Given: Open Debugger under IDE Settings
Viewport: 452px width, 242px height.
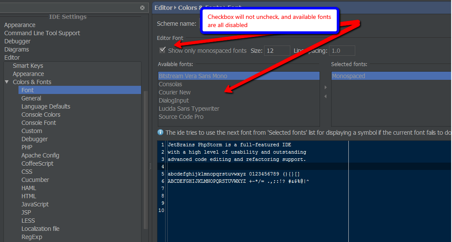Looking at the screenshot, I should 17,41.
